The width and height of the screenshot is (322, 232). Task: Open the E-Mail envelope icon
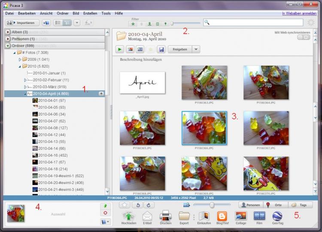pyautogui.click(x=147, y=216)
